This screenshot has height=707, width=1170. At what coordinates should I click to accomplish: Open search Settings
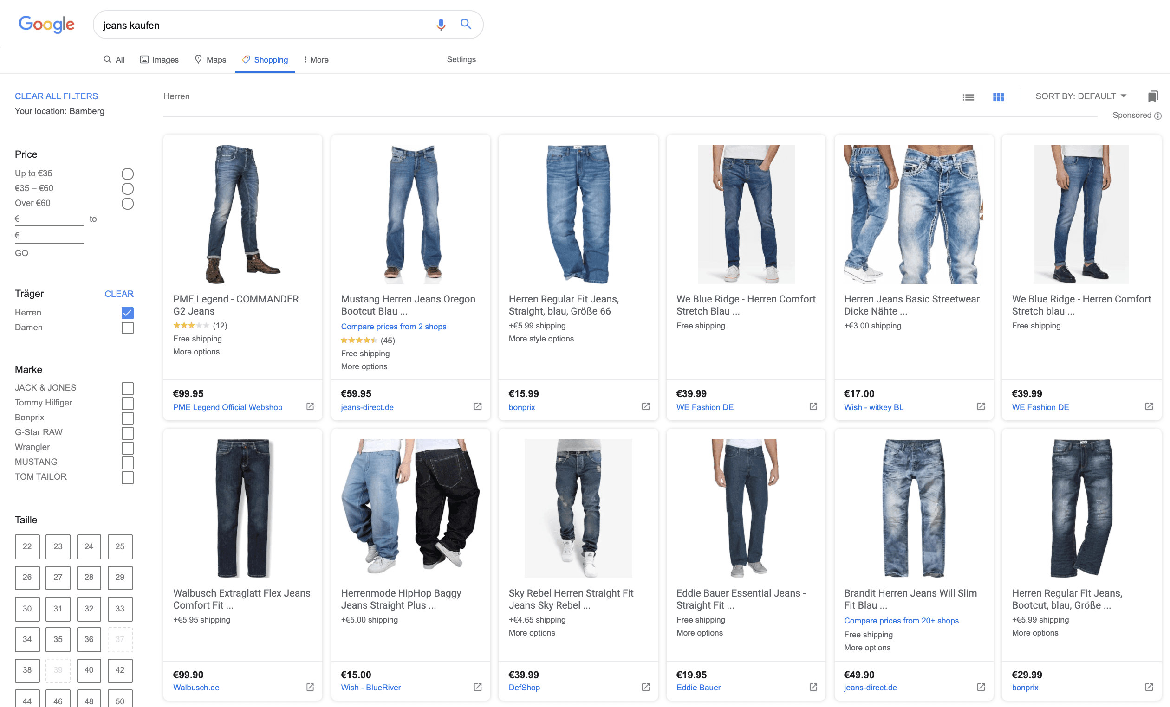click(x=461, y=59)
